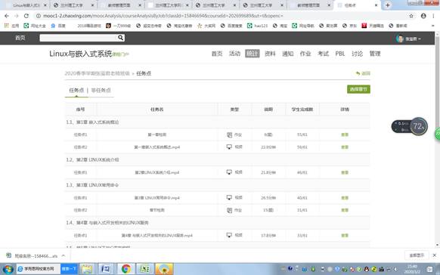440x275 pixels.
Task: Click inside the header search input field
Action: (x=79, y=38)
